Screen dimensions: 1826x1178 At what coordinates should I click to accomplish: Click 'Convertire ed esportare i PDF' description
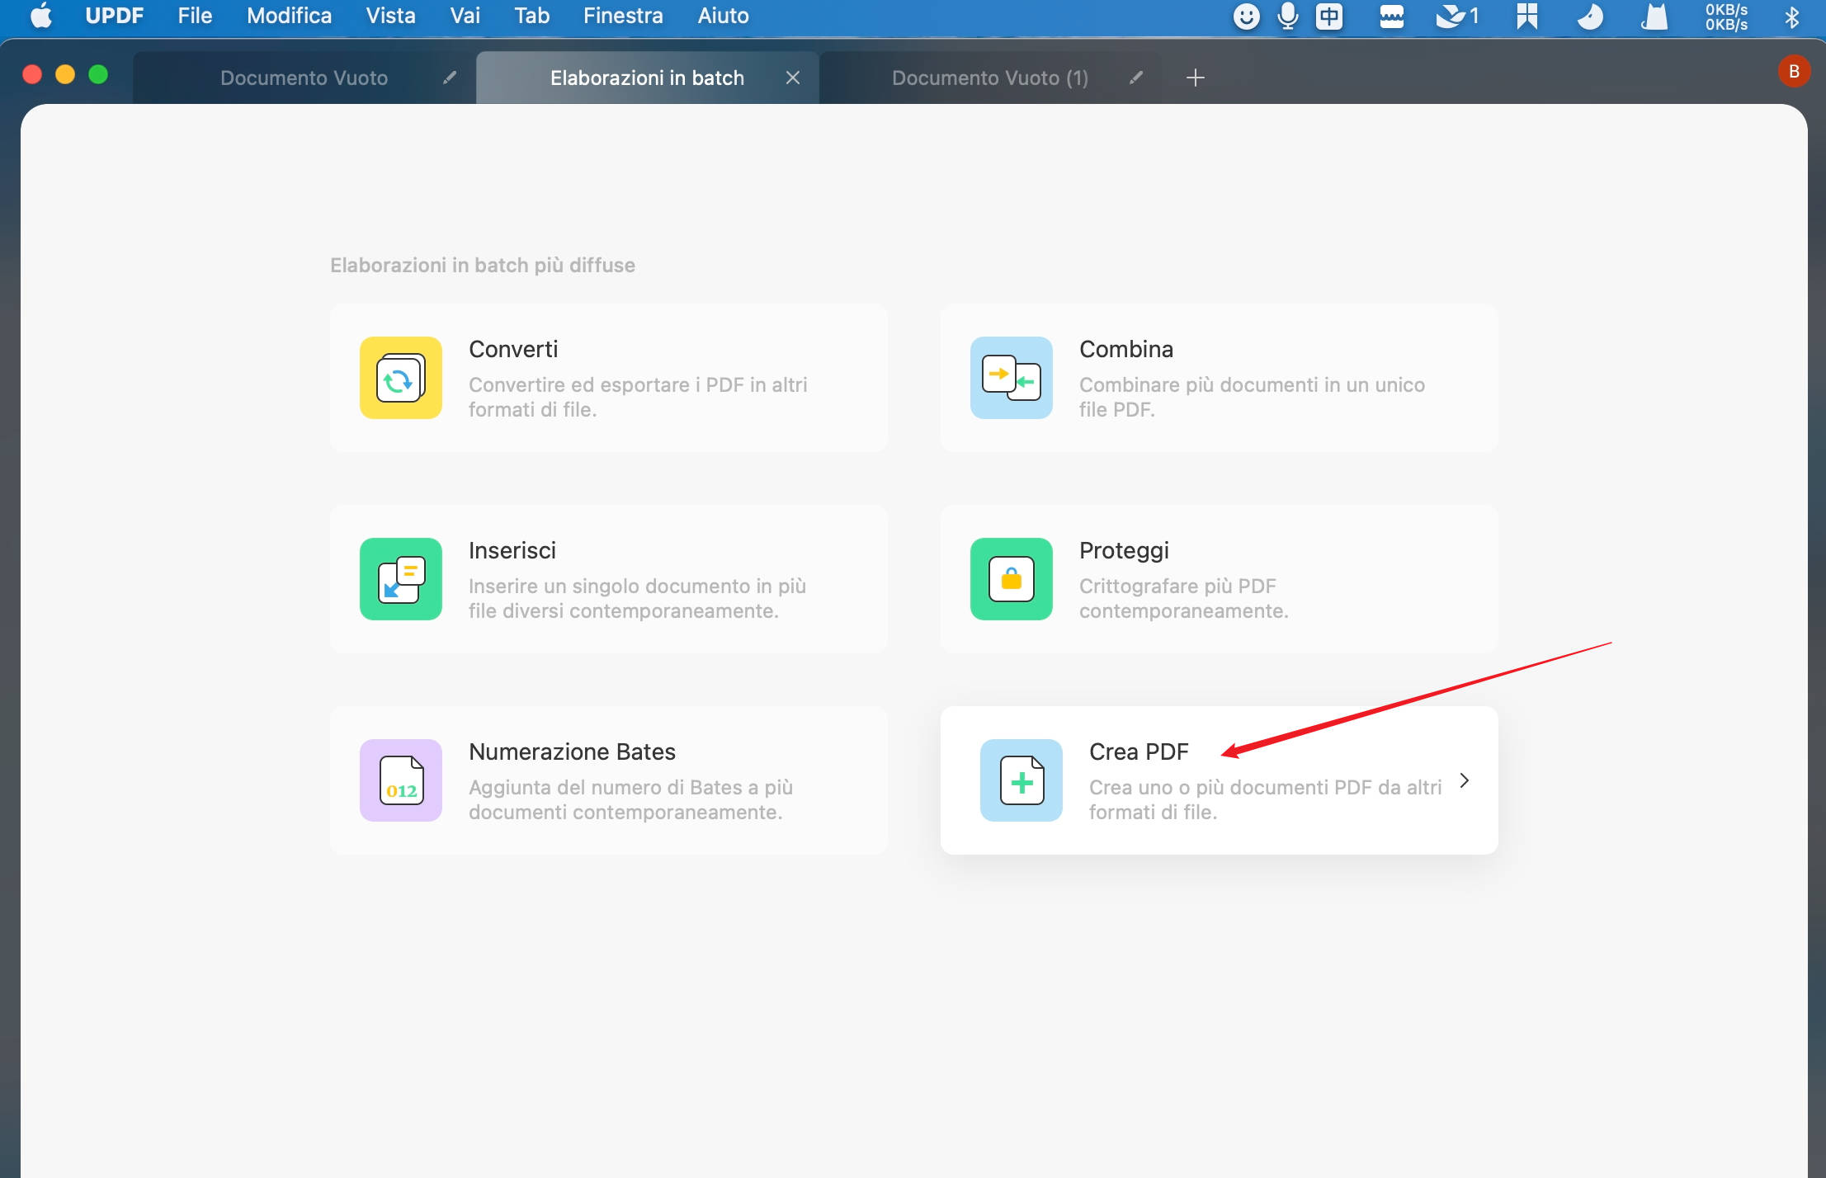[x=638, y=397]
